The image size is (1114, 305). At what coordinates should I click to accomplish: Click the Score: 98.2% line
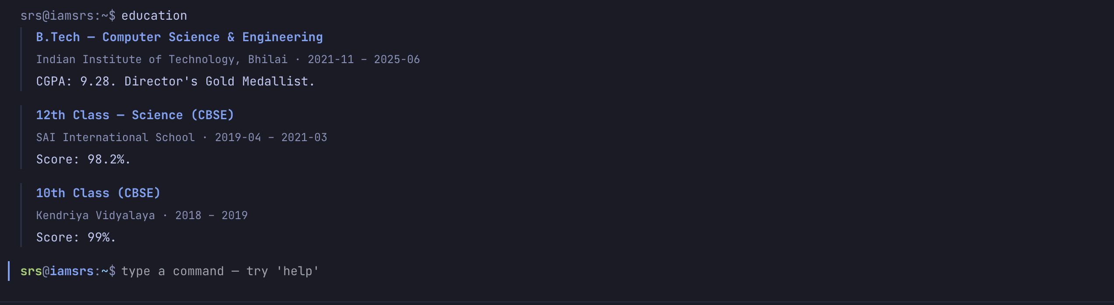point(83,160)
